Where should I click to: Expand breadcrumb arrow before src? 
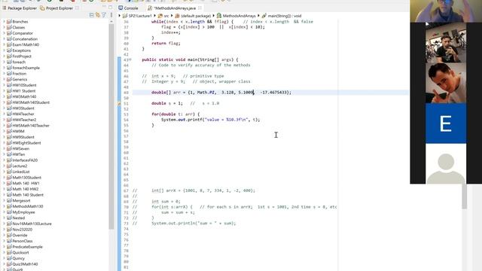155,16
